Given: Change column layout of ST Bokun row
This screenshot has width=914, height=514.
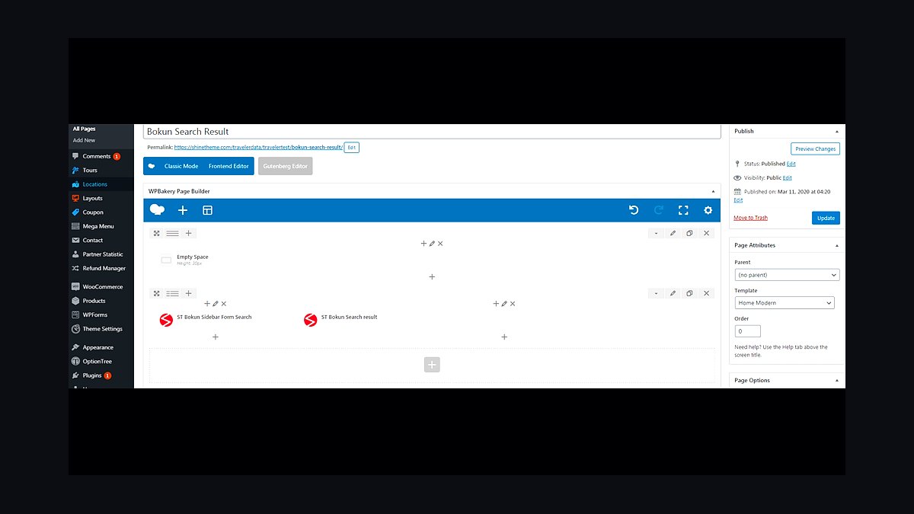Looking at the screenshot, I should [173, 293].
